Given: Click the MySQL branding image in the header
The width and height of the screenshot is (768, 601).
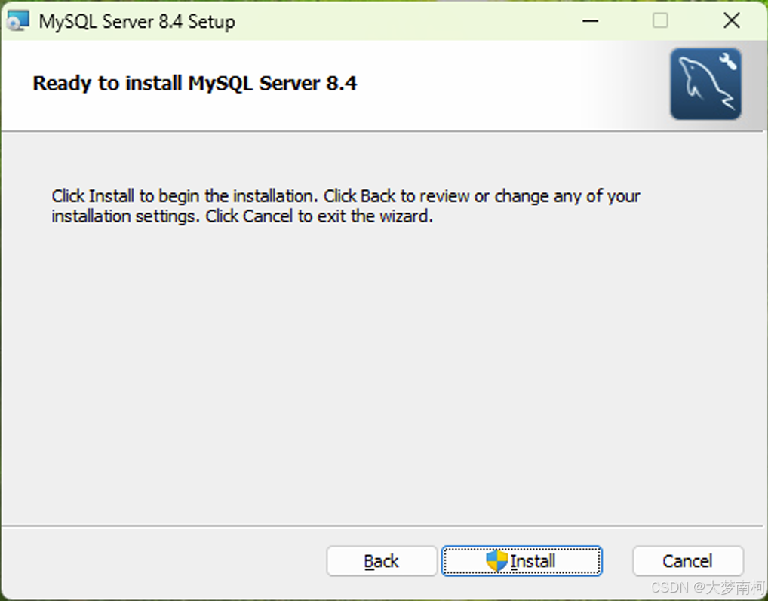Looking at the screenshot, I should (705, 84).
